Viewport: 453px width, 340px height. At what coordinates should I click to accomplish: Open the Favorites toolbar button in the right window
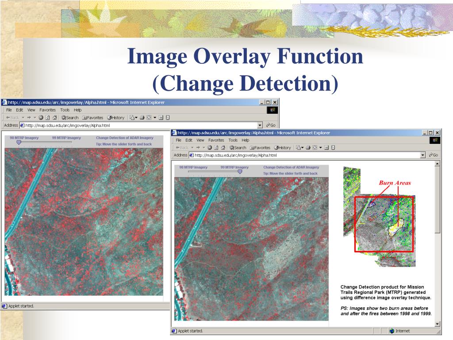point(260,148)
